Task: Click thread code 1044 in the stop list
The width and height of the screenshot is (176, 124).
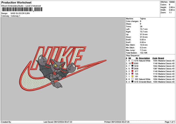Action: coord(155,66)
